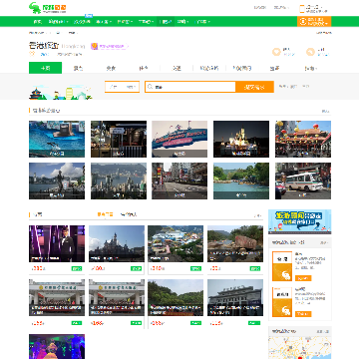The height and width of the screenshot is (359, 359).
Task: Open the temple with red lanterns thumbnail
Action: pyautogui.click(x=303, y=139)
